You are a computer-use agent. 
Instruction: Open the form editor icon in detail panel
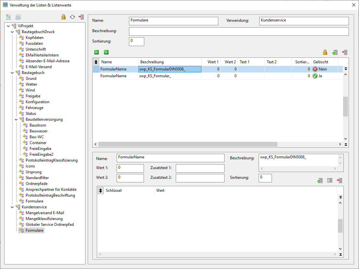tap(330, 180)
